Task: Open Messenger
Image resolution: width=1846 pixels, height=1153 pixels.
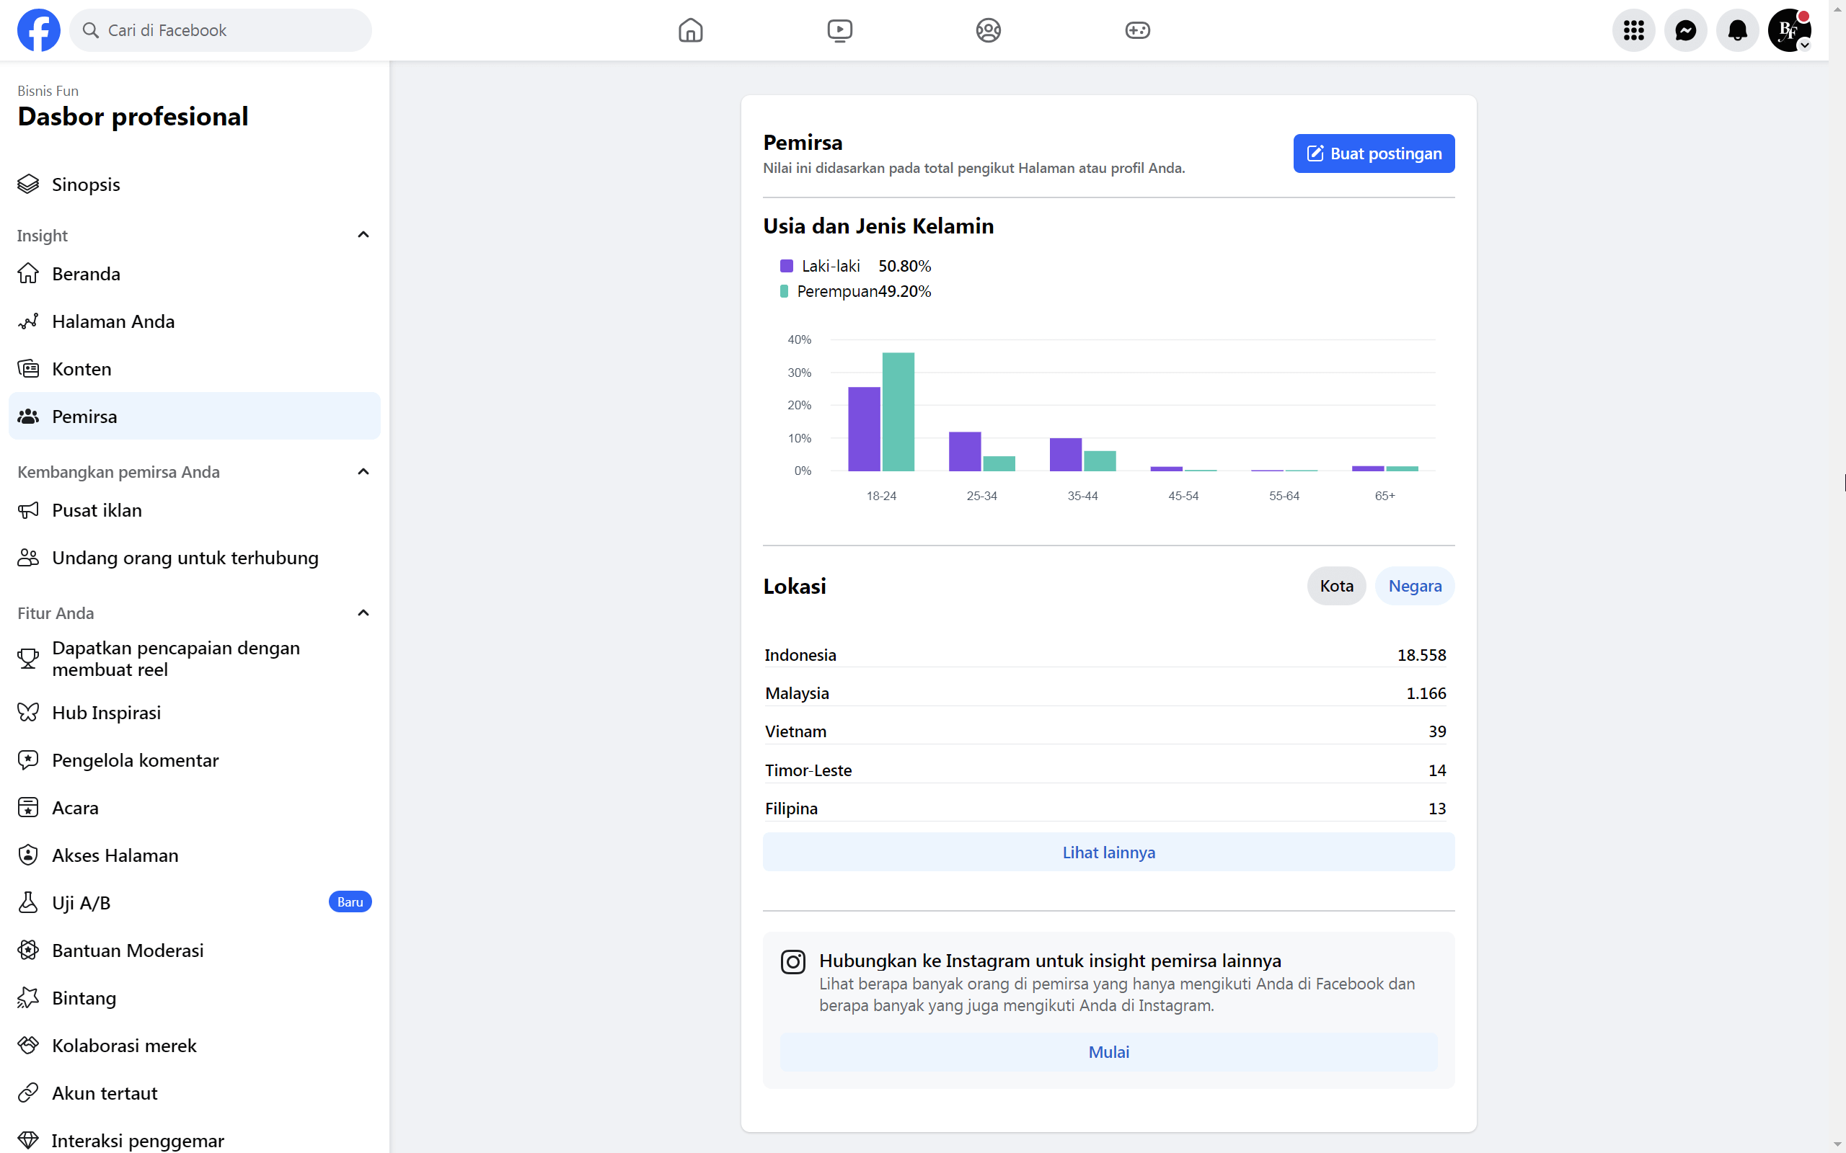Action: (1685, 30)
